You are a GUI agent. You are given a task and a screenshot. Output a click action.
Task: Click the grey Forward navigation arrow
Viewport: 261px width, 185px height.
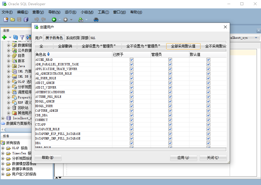[x=65, y=19]
